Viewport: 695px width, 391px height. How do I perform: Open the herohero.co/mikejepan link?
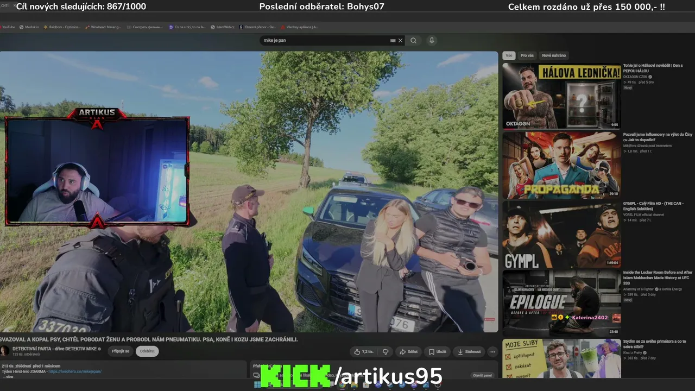pyautogui.click(x=75, y=371)
